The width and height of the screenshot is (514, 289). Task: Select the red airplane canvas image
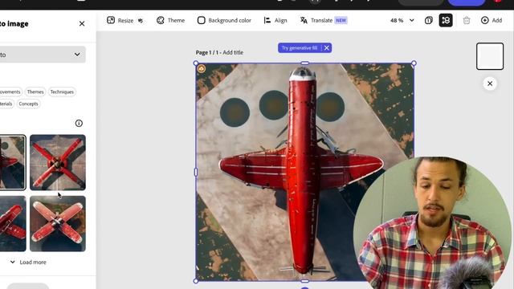pos(304,172)
